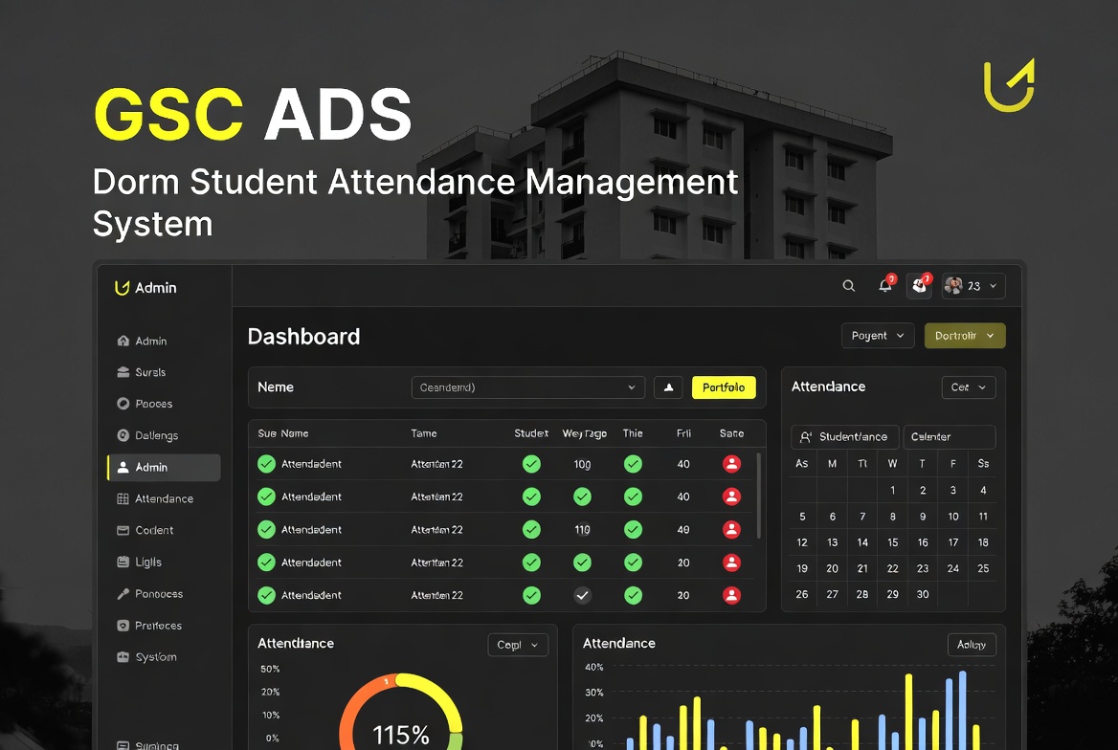Open the Systom sidebar menu item
Screen dimensions: 1118x750
164,657
